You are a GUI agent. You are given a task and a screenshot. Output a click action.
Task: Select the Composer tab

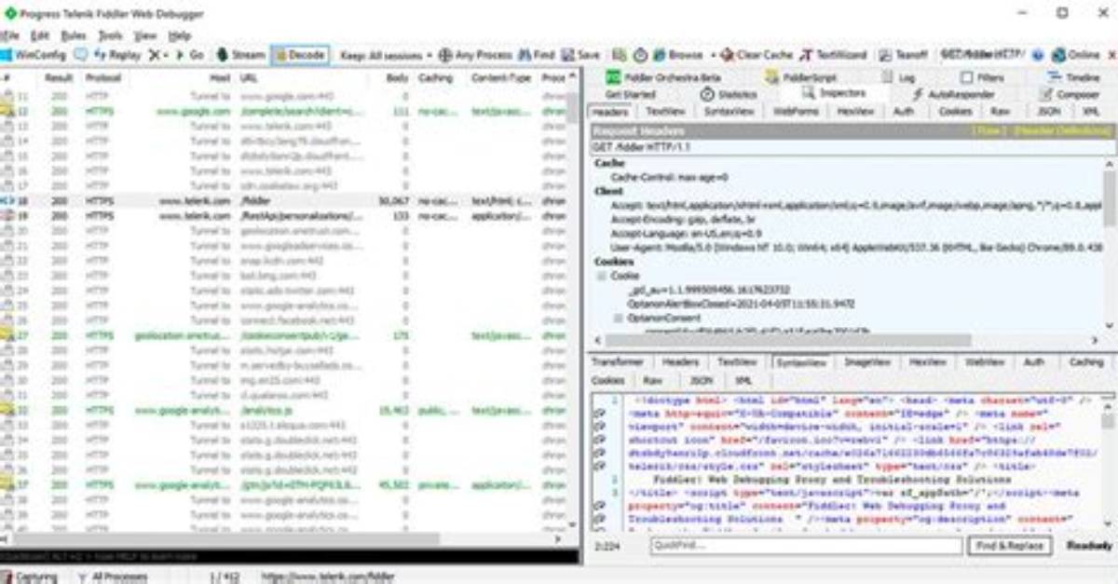(x=1071, y=95)
